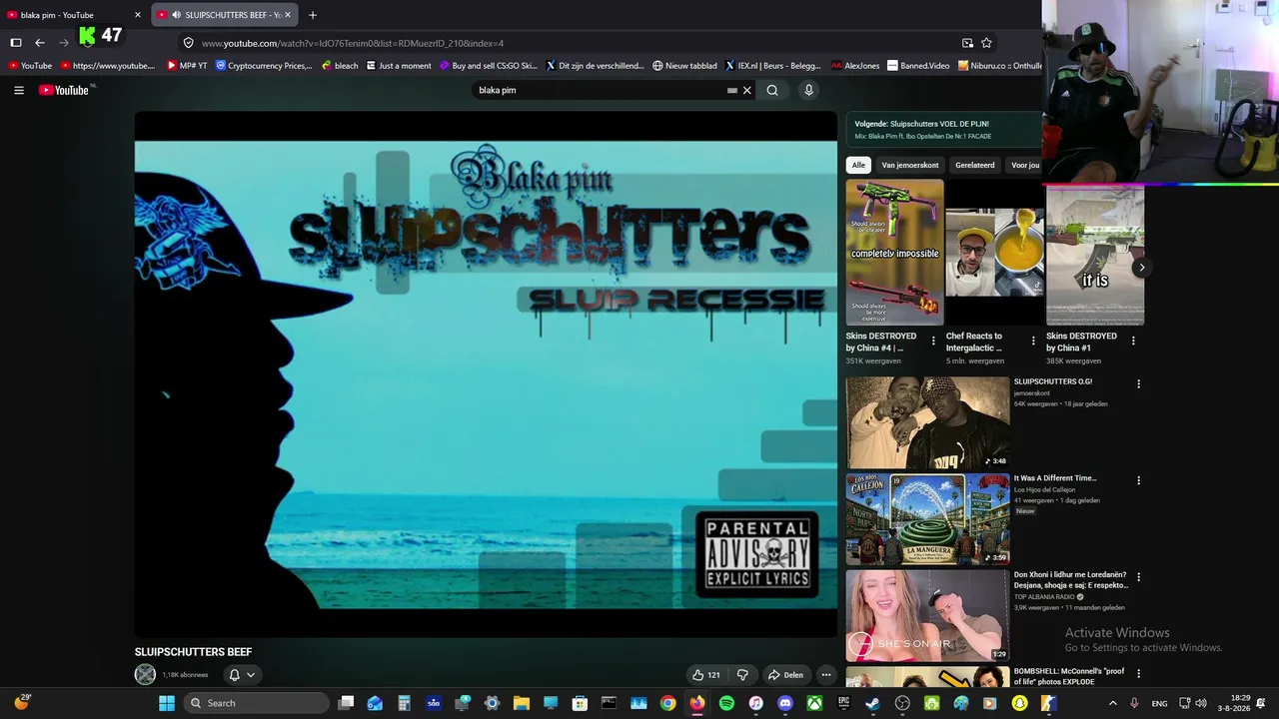Show hidden system tray icons
The width and height of the screenshot is (1279, 719).
(1112, 703)
